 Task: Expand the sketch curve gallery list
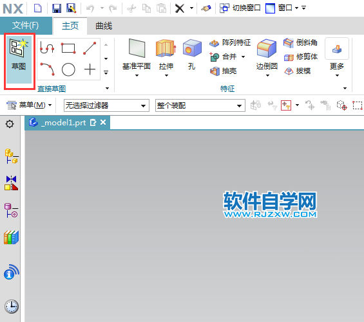pos(106,73)
